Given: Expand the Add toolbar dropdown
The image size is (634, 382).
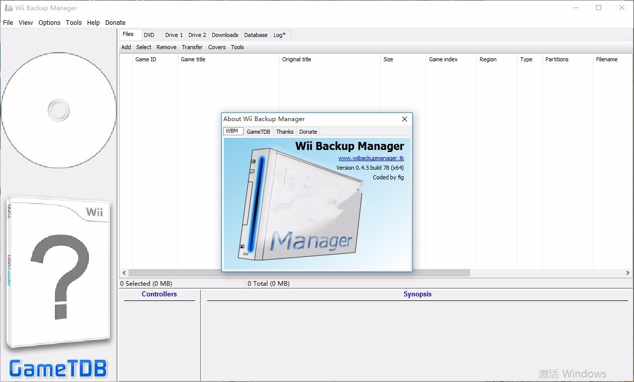Looking at the screenshot, I should 126,47.
